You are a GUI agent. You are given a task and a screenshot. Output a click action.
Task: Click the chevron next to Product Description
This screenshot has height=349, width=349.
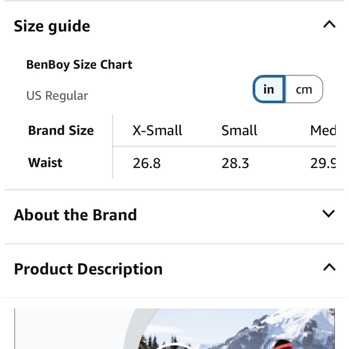pos(328,267)
